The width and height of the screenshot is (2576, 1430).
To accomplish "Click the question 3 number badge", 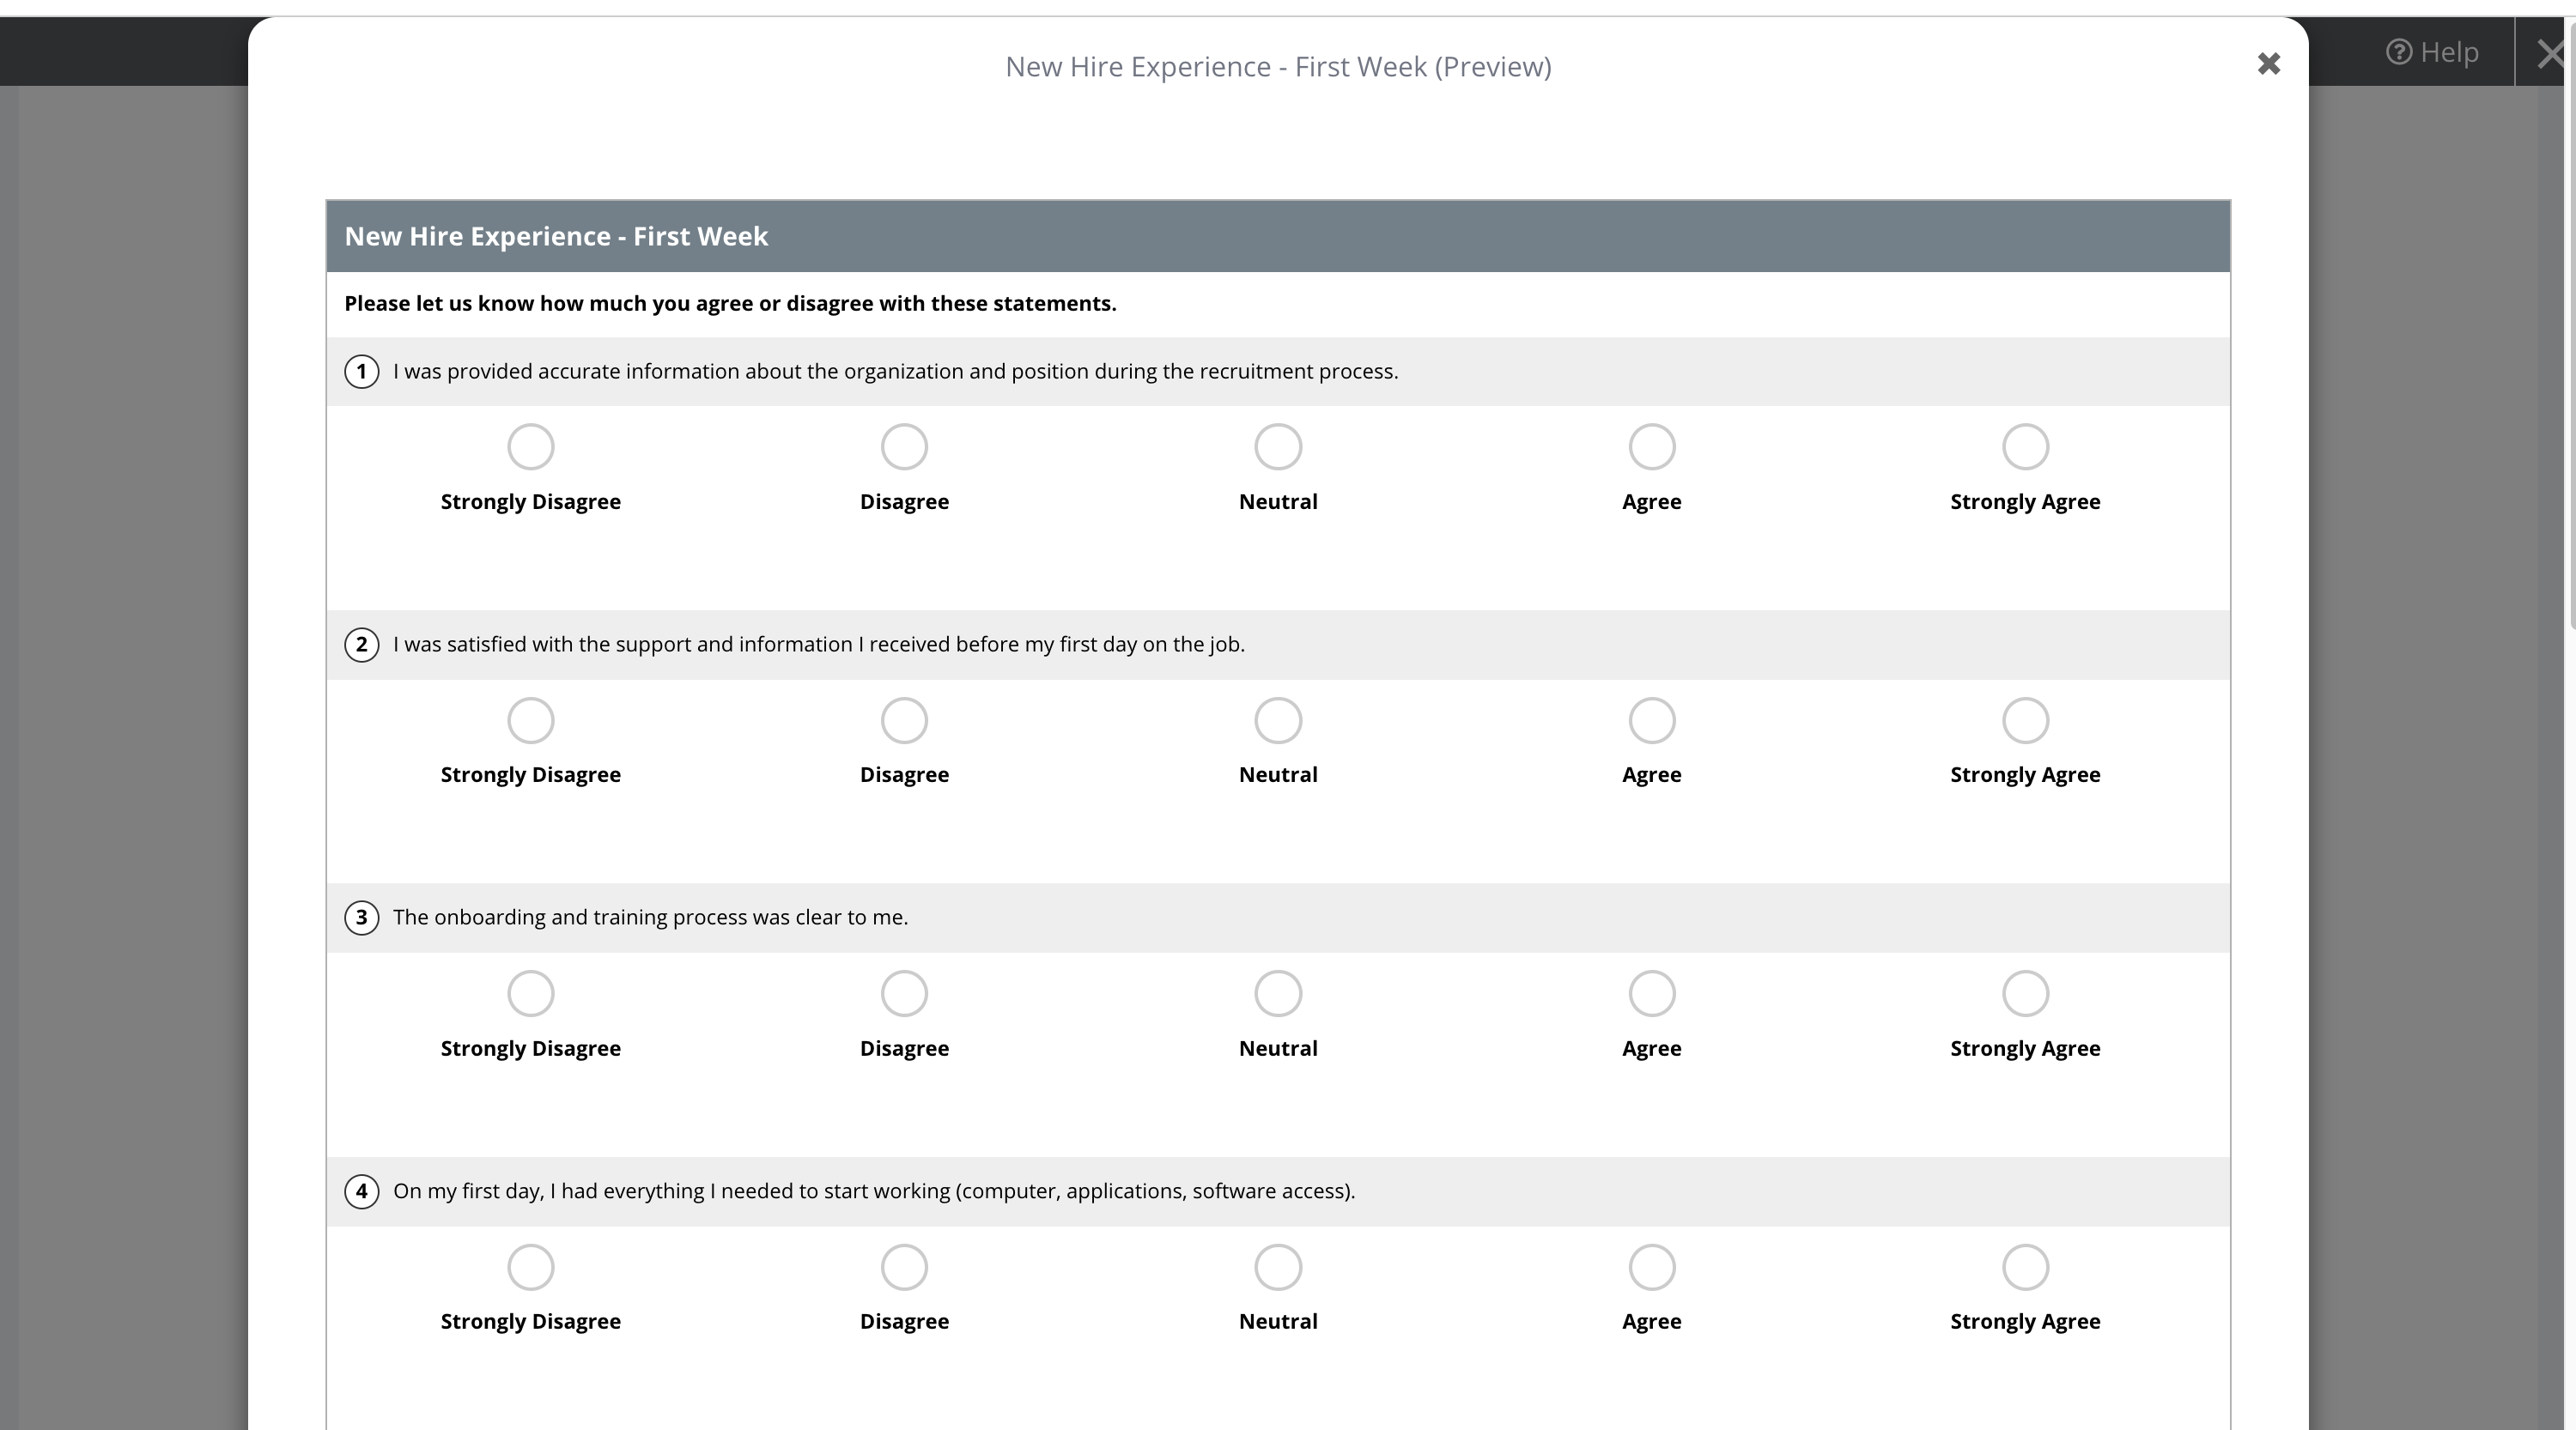I will [x=361, y=918].
